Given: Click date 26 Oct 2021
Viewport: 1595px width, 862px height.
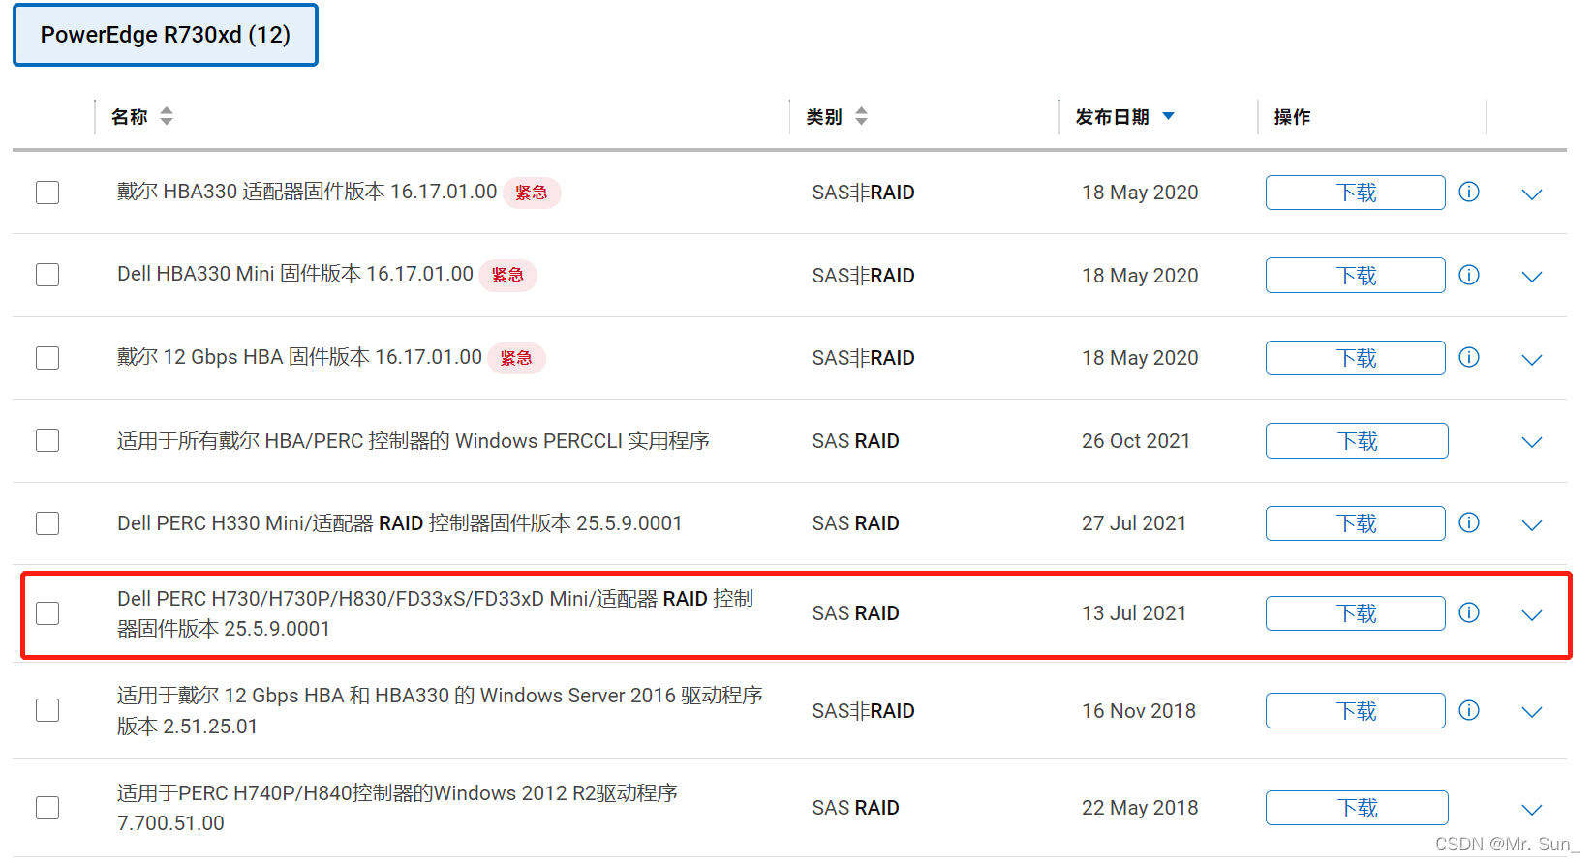Looking at the screenshot, I should point(1136,441).
